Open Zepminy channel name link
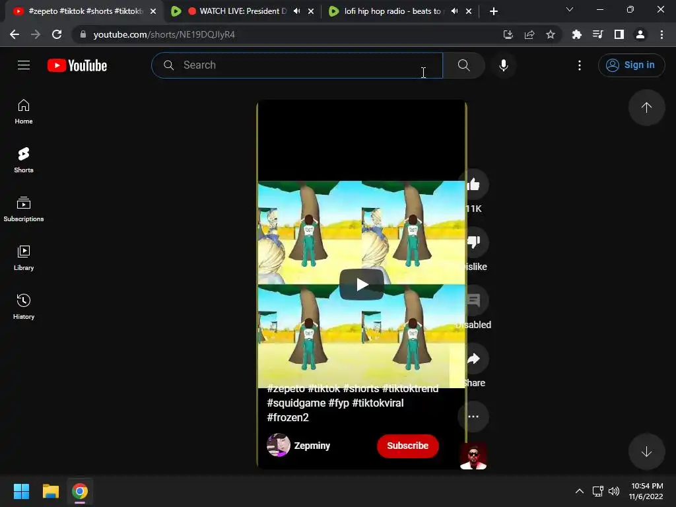Screen dimensions: 676x507 click(x=312, y=446)
